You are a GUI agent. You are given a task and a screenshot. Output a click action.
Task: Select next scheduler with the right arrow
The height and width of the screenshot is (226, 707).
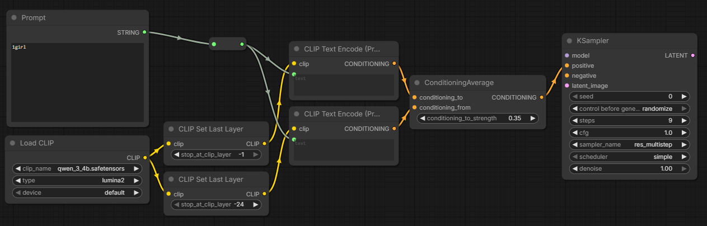coord(683,157)
